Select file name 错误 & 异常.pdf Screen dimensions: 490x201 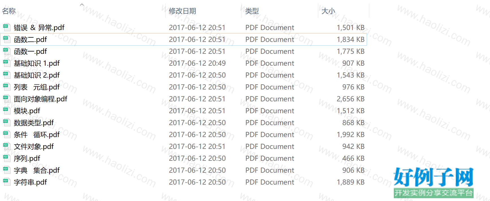(39, 28)
